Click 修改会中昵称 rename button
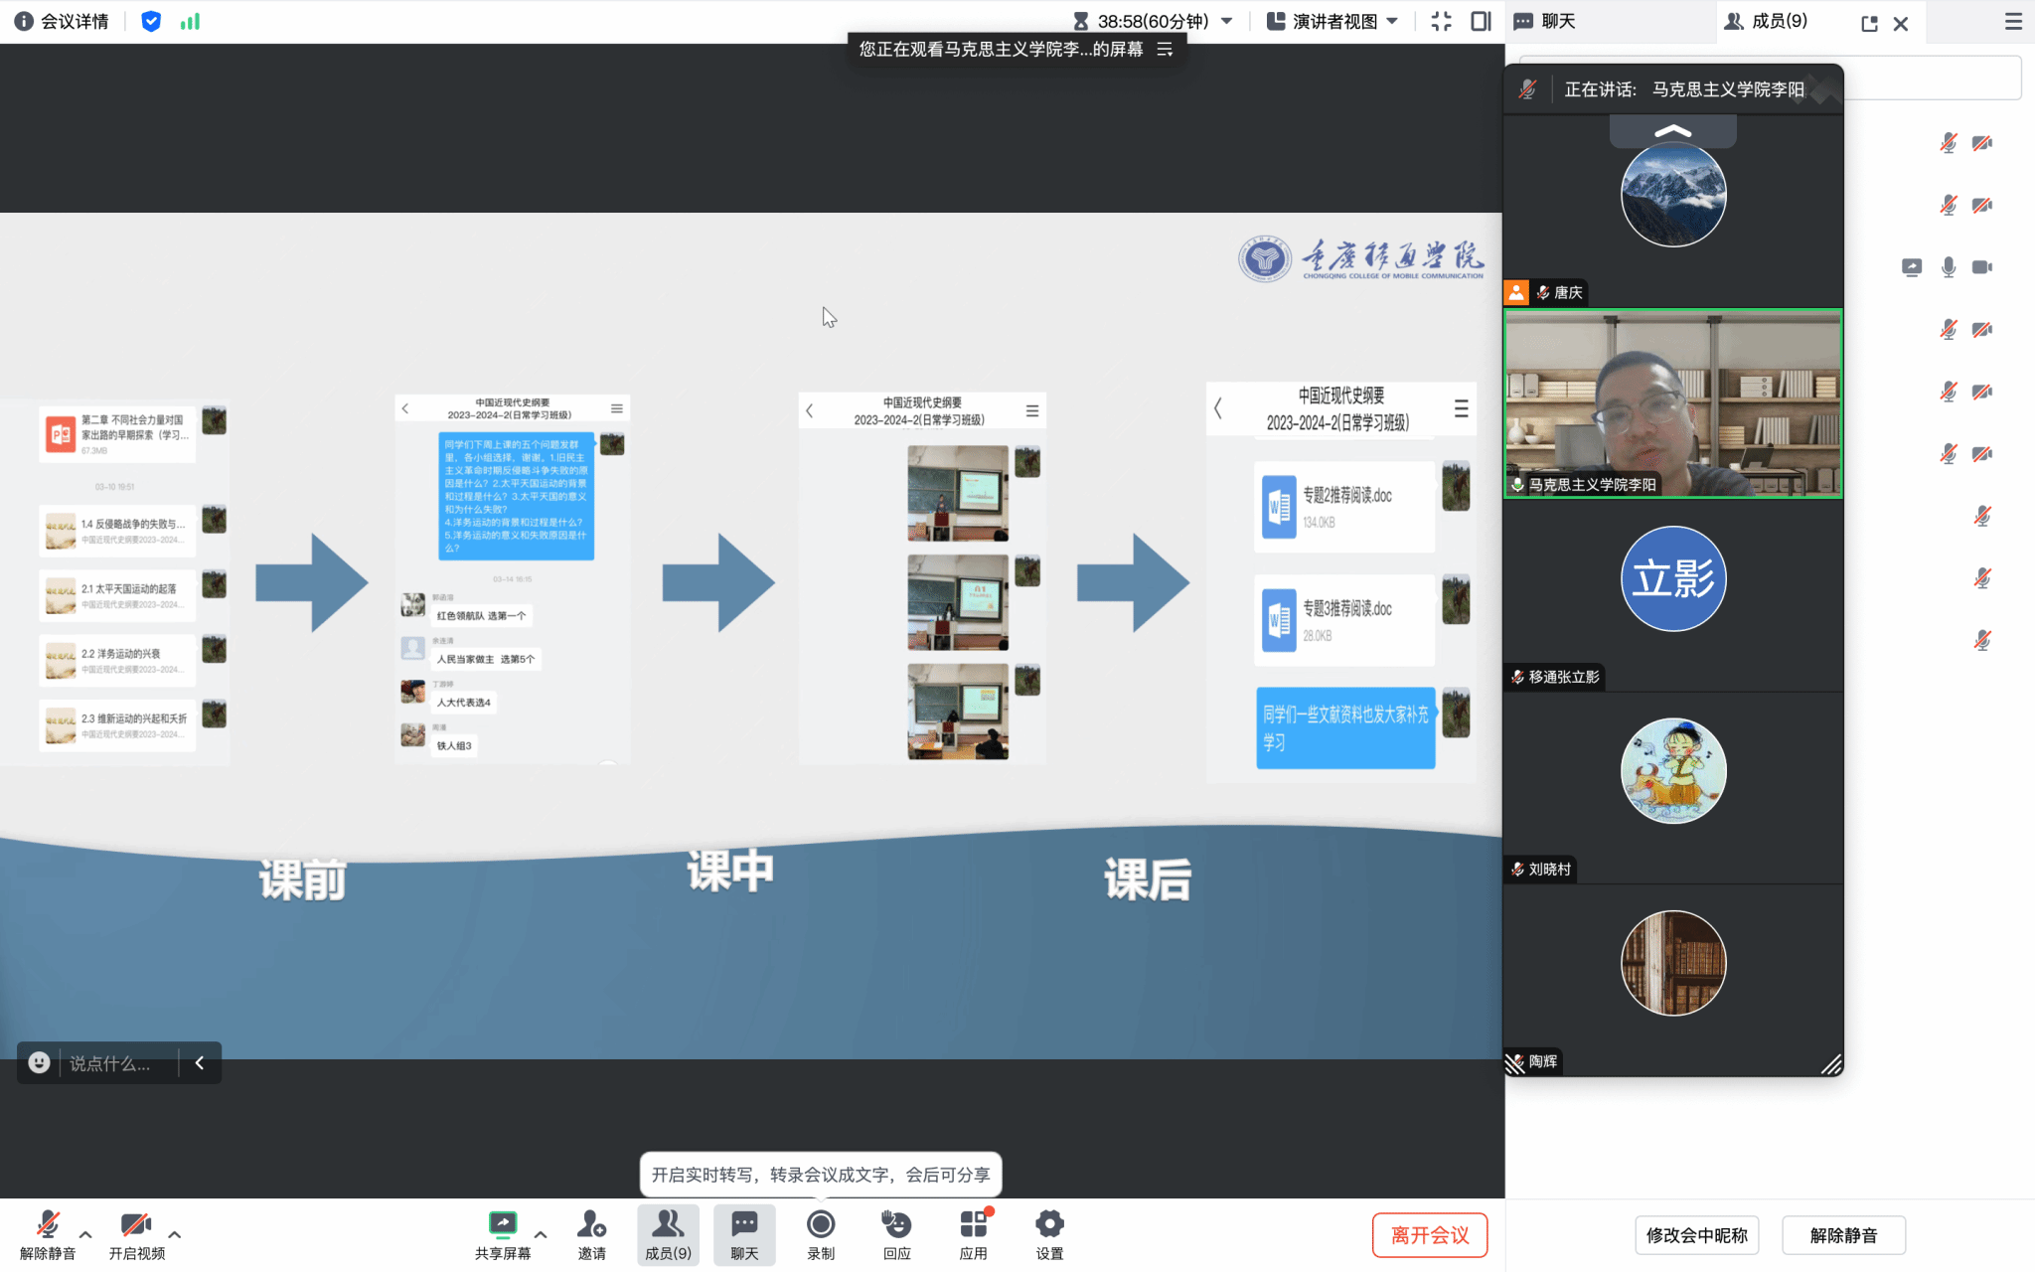The width and height of the screenshot is (2035, 1272). click(x=1696, y=1235)
